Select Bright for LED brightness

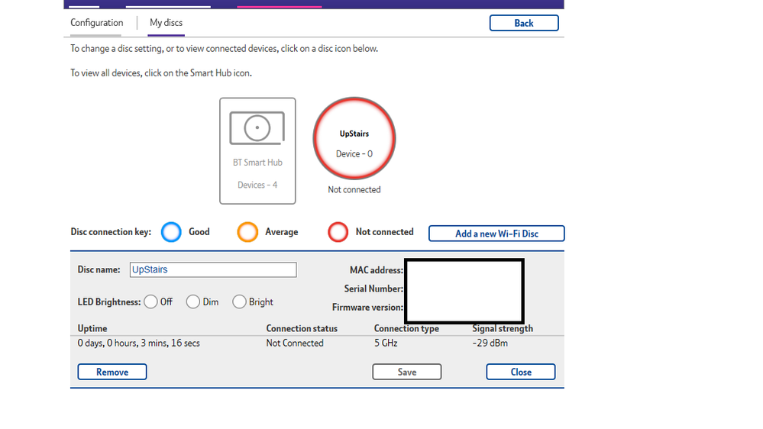239,302
